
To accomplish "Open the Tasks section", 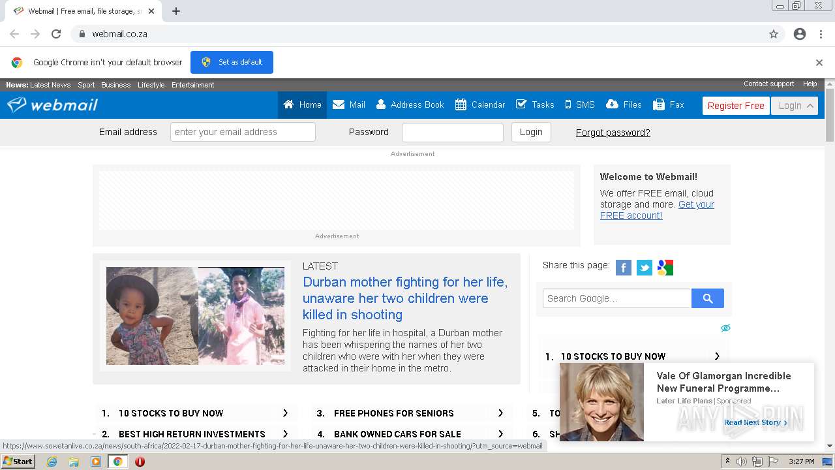I will click(535, 104).
